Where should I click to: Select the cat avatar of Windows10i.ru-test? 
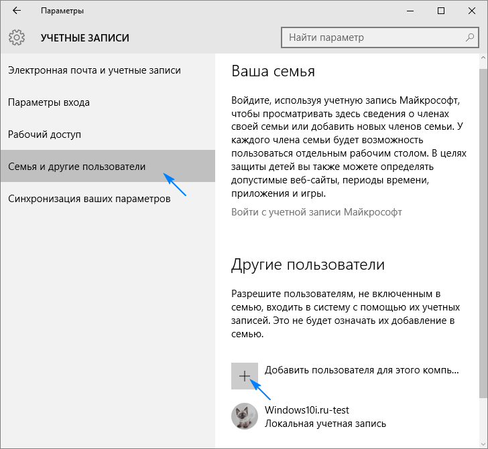click(245, 416)
